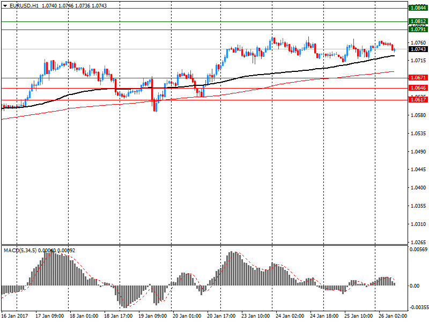Image resolution: width=429 pixels, height=322 pixels.
Task: Click the 1.0535 price scale value
Action: (x=418, y=134)
